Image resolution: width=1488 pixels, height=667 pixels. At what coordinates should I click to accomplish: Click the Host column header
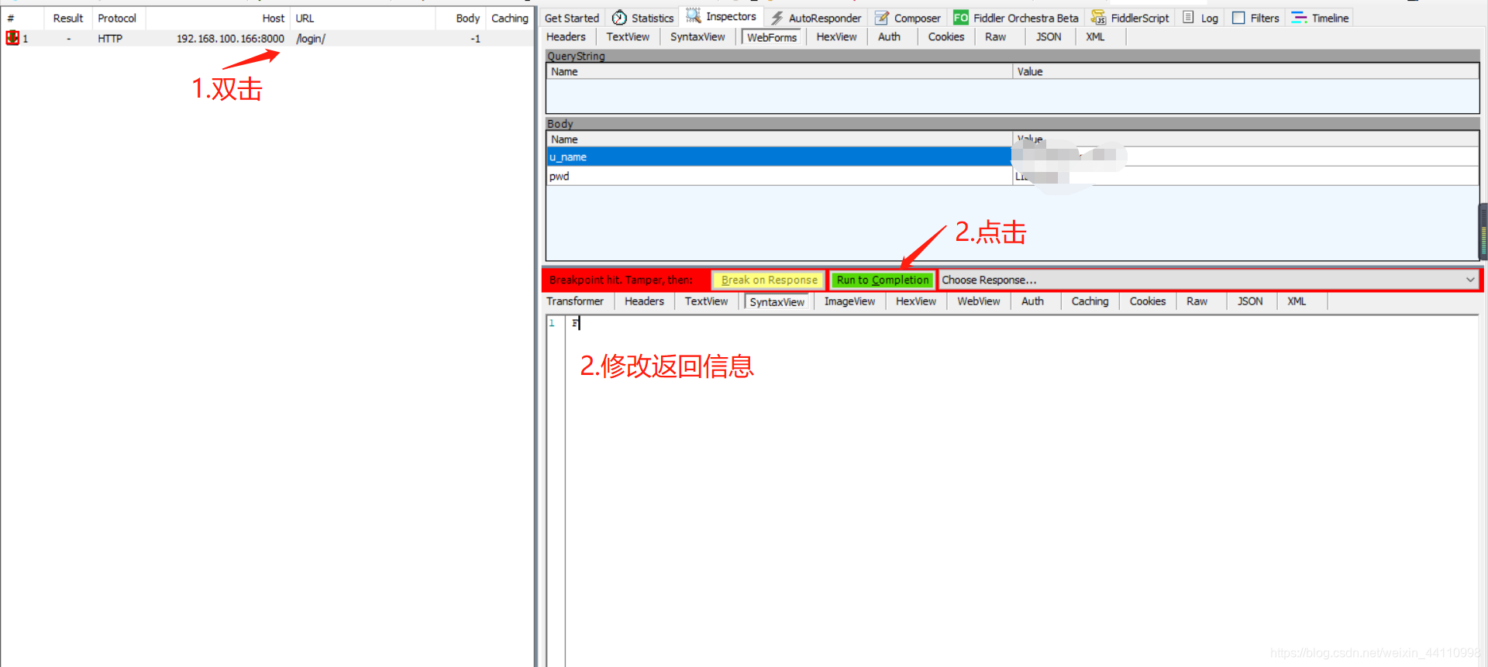[x=218, y=18]
